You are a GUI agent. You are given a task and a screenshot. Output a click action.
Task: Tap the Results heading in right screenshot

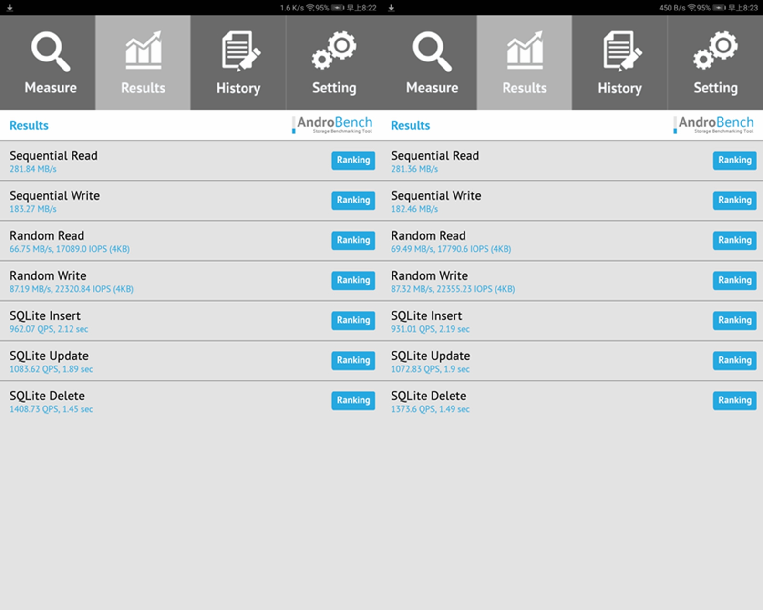pos(411,125)
